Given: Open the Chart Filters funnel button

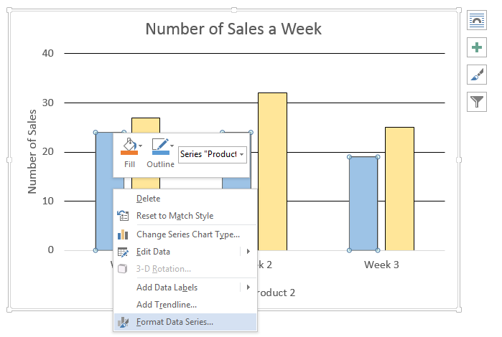Looking at the screenshot, I should click(x=476, y=102).
